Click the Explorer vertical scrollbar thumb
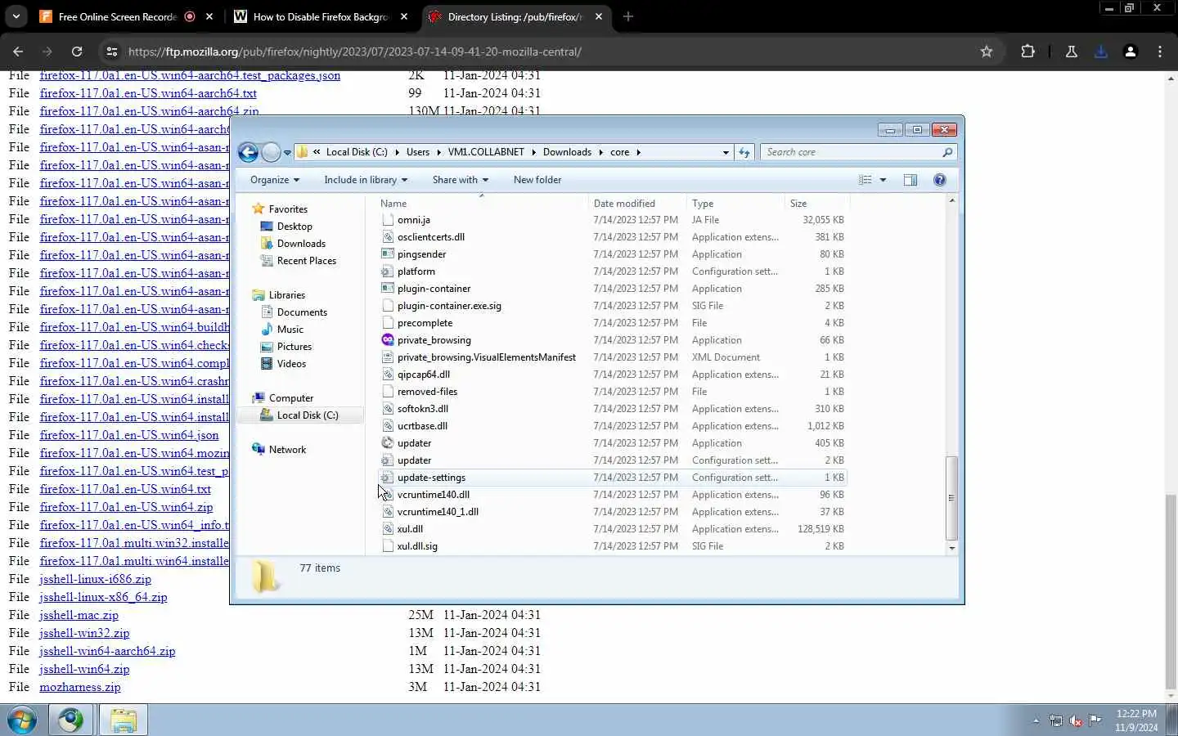Viewport: 1178px width, 736px height. [x=951, y=498]
